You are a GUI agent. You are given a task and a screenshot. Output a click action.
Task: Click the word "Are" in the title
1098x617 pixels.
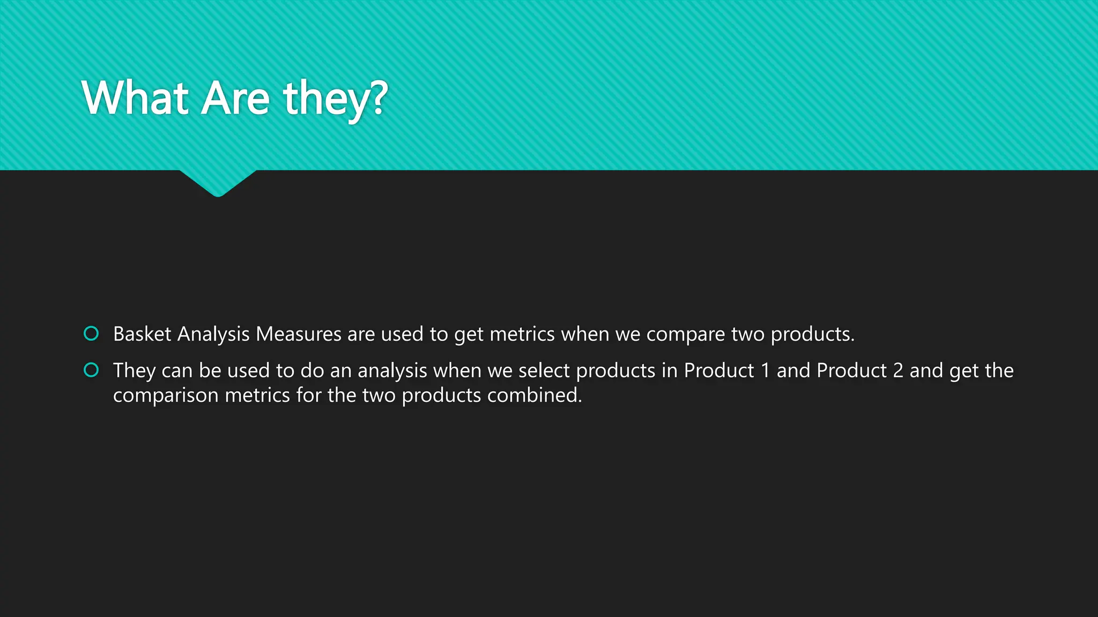(235, 99)
